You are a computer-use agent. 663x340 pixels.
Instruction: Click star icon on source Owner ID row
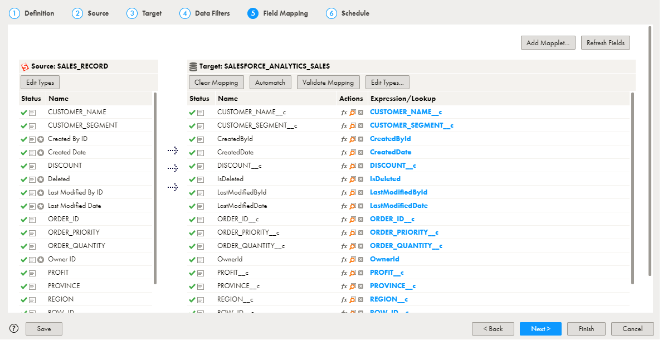[x=41, y=260]
